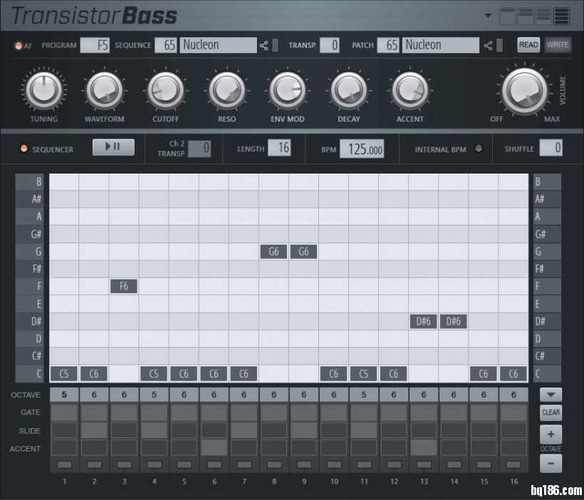Click the CLEAR pattern button

coord(551,413)
